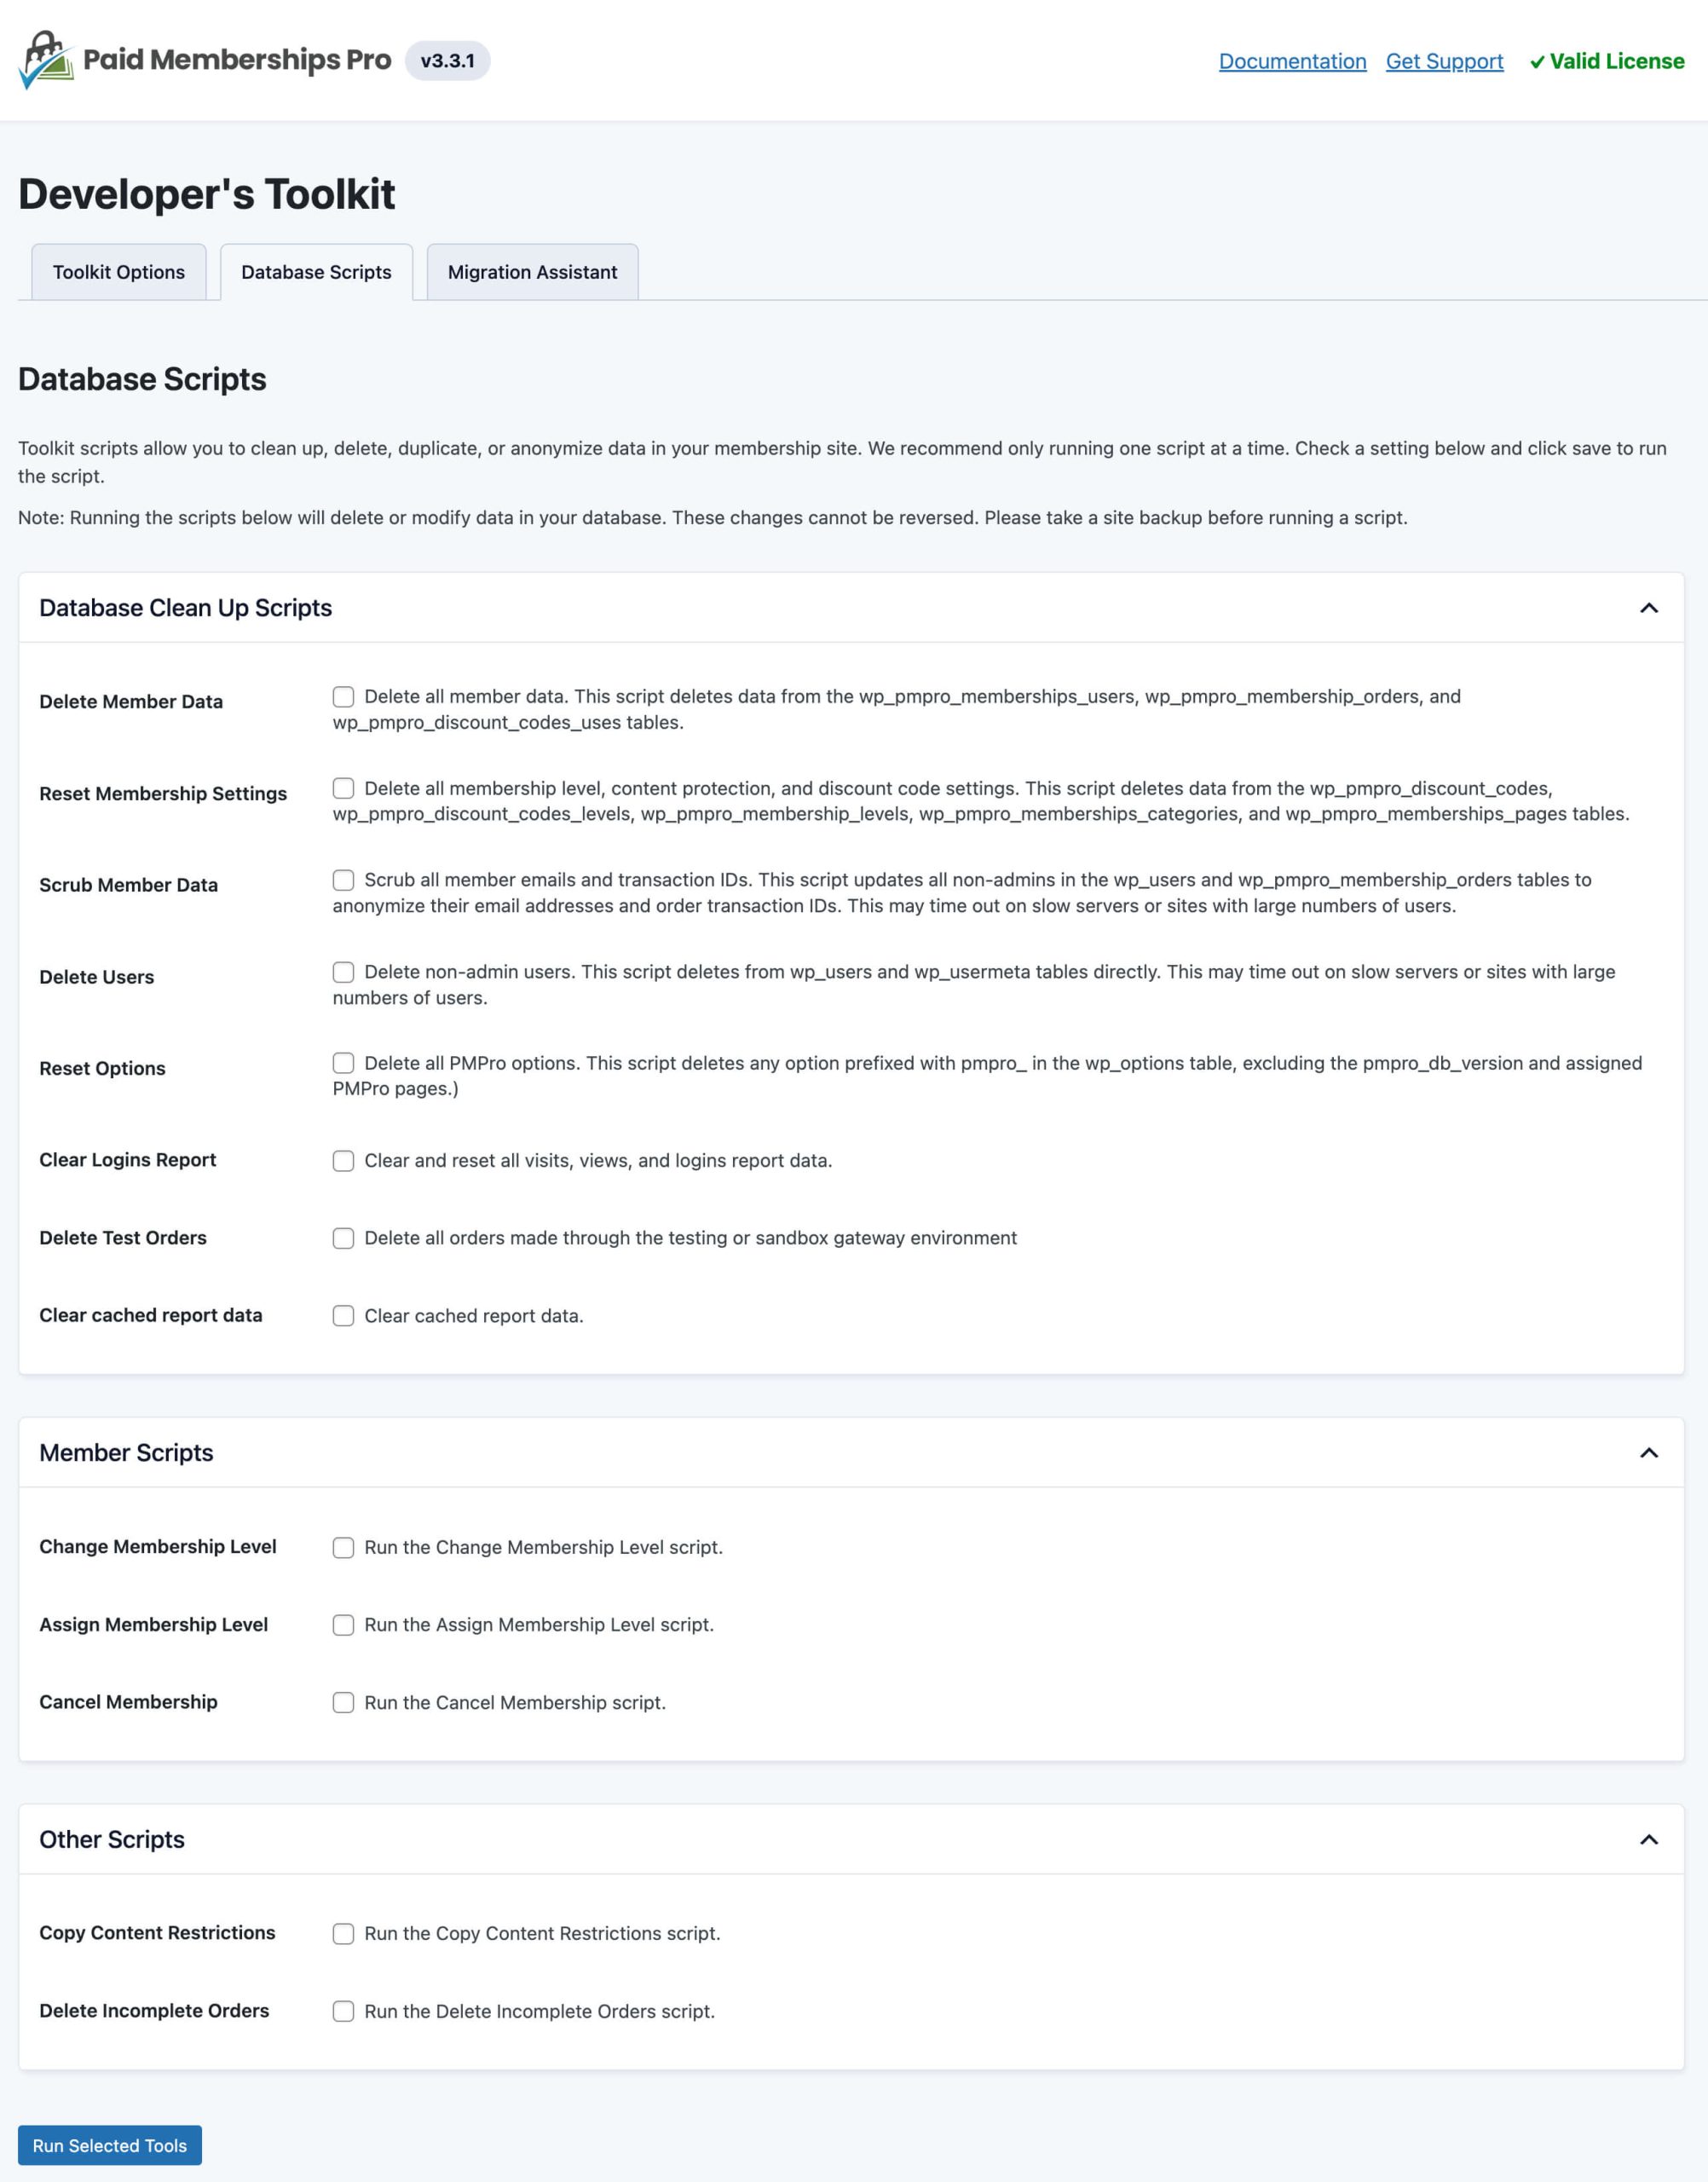Click the Run Selected Tools button

(x=109, y=2145)
